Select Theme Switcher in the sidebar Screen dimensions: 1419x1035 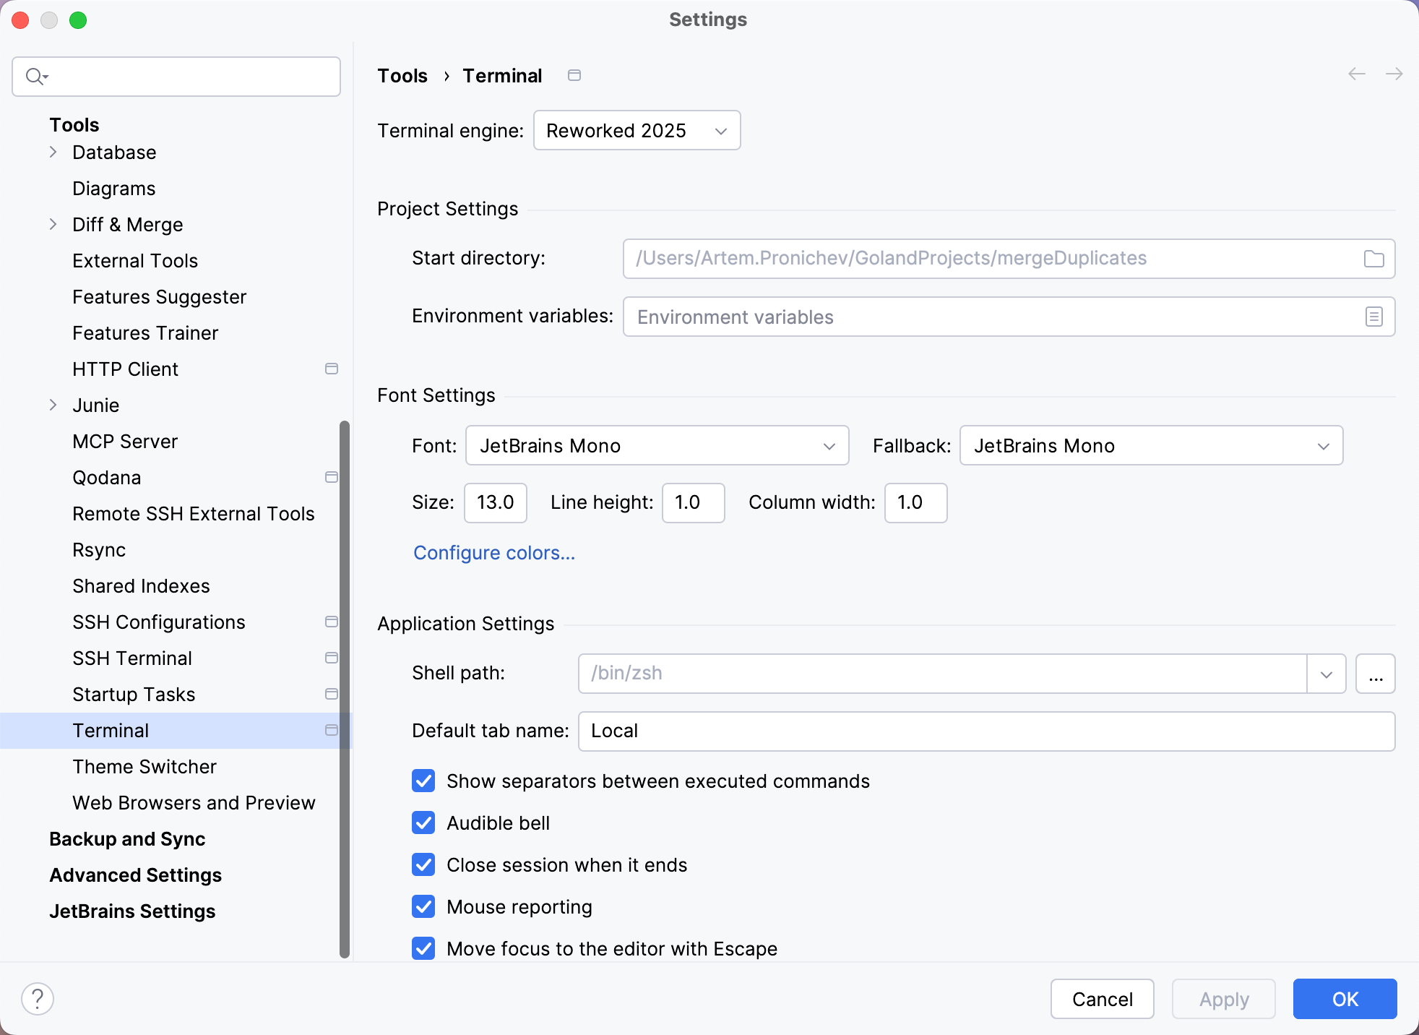[144, 766]
